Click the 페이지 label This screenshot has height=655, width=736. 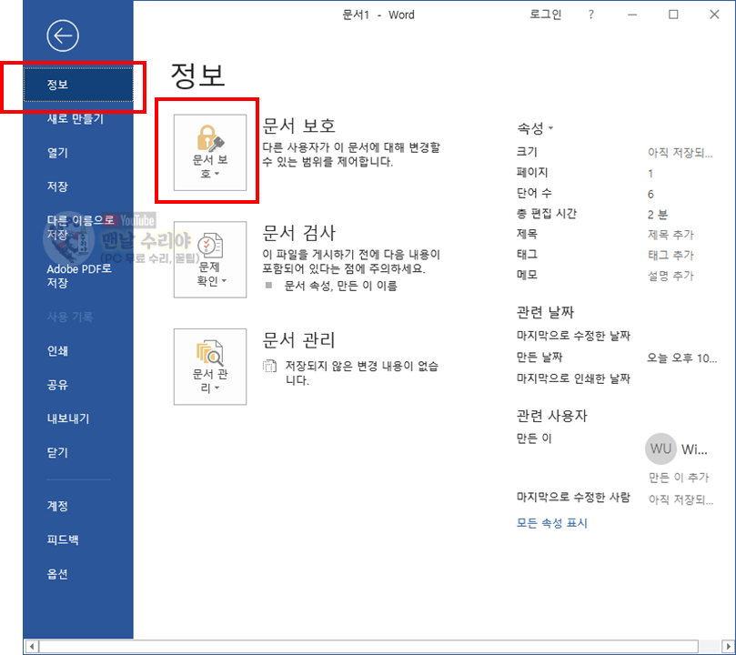point(532,173)
